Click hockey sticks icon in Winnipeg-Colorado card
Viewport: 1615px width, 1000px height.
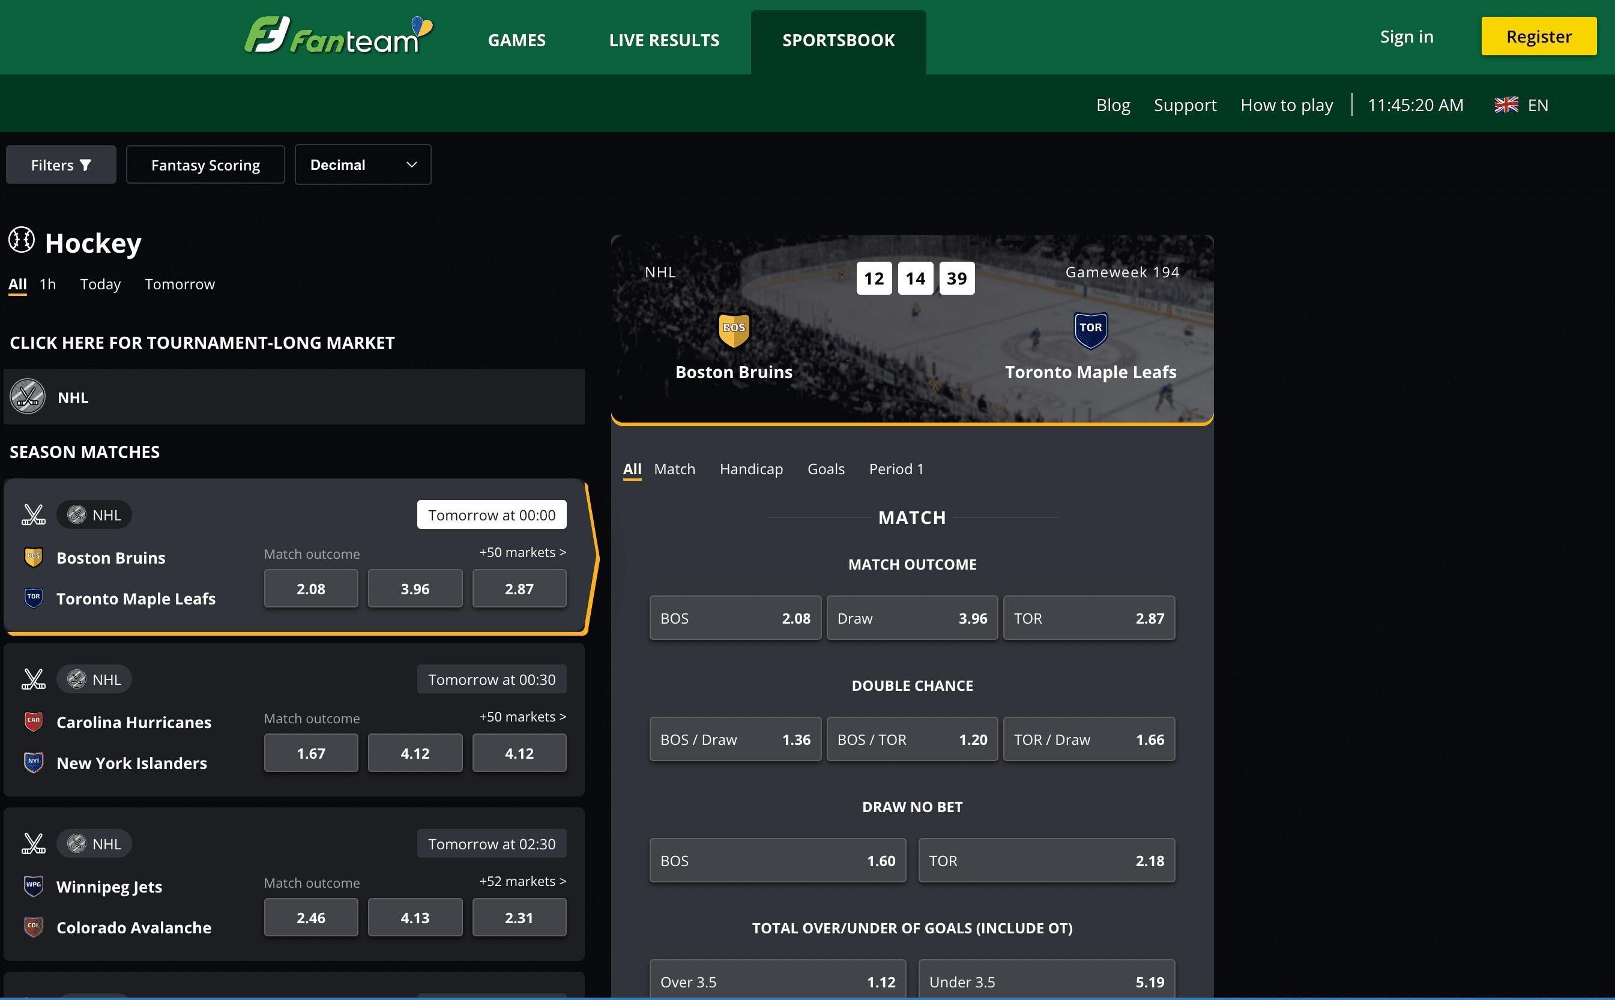[33, 844]
